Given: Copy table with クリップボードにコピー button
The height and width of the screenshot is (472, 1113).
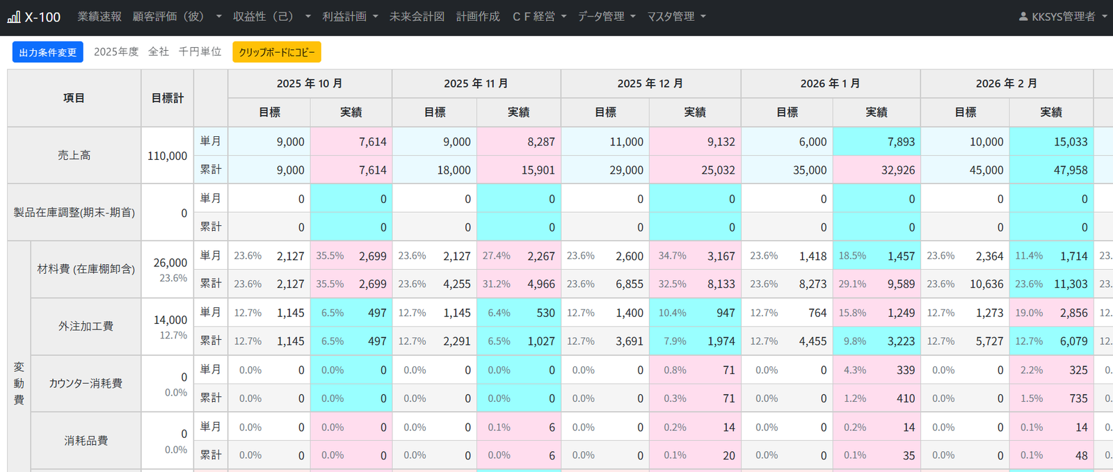Looking at the screenshot, I should click(x=277, y=52).
